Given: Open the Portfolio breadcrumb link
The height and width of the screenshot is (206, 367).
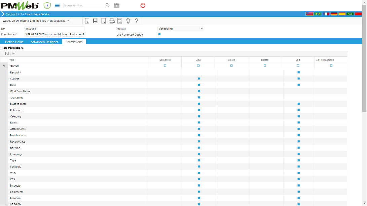Looking at the screenshot, I should point(11,14).
